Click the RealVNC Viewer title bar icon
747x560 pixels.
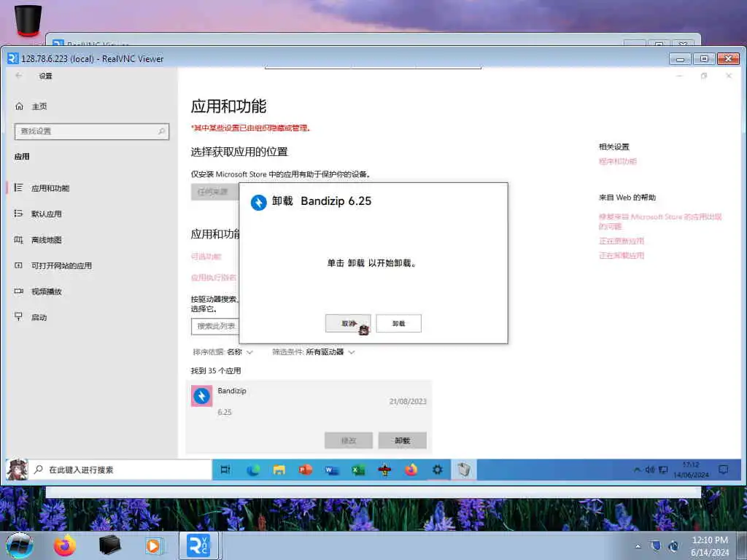point(13,58)
